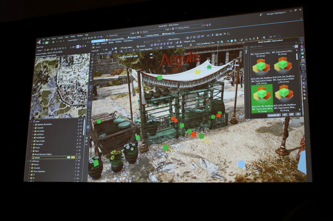Hide the Fort Guides layer
The image size is (333, 221).
click(x=81, y=130)
